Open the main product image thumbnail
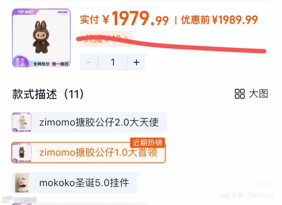The image size is (282, 205). click(41, 38)
